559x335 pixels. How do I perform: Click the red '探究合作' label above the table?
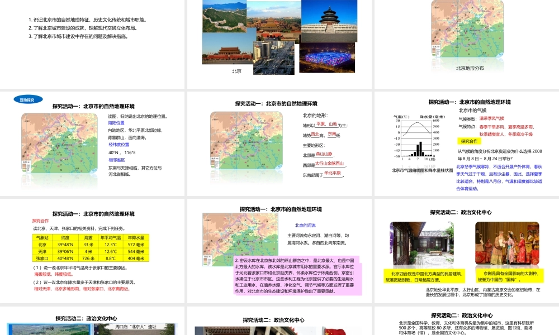(40, 221)
